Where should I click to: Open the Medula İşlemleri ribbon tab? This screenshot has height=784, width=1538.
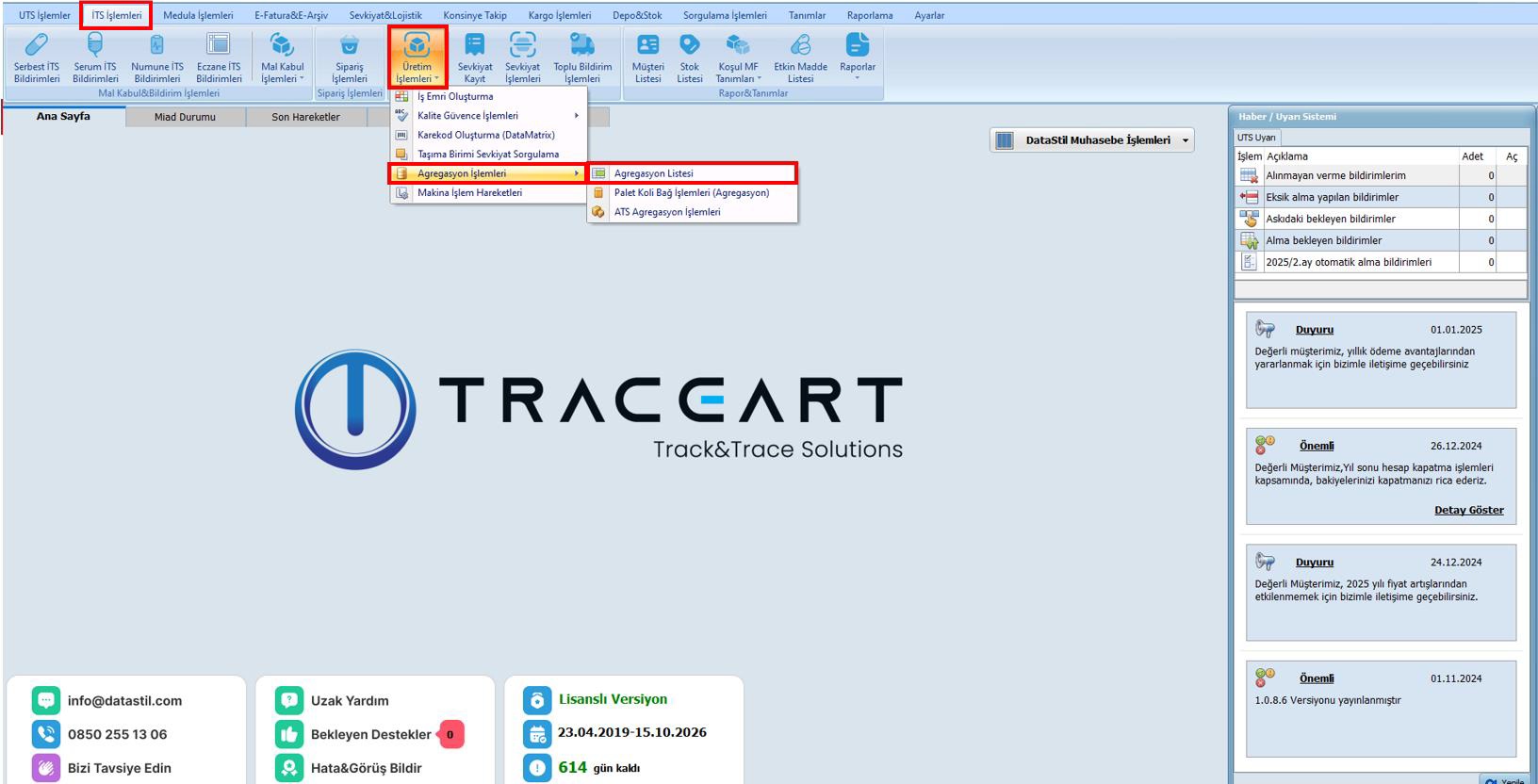tap(198, 15)
